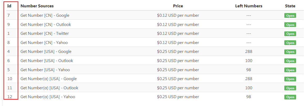Click the Open badge for CN Google row
Viewport: 304px width, 106px height.
pyautogui.click(x=290, y=15)
